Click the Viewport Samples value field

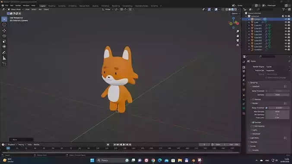[277, 95]
